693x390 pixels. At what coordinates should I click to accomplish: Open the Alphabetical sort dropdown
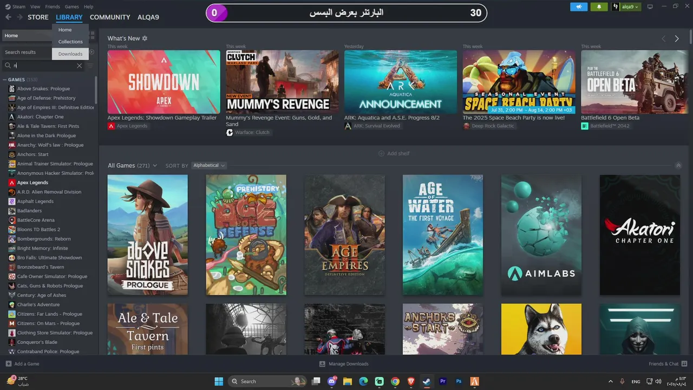point(209,165)
